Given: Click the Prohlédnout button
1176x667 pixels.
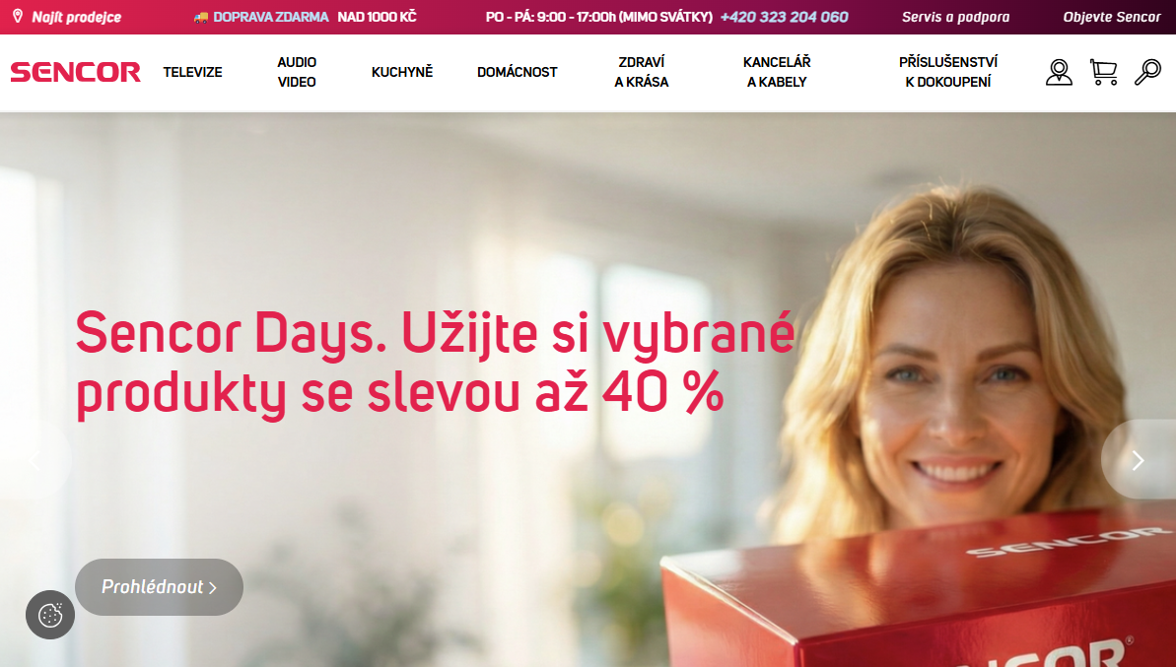Looking at the screenshot, I should [x=159, y=587].
